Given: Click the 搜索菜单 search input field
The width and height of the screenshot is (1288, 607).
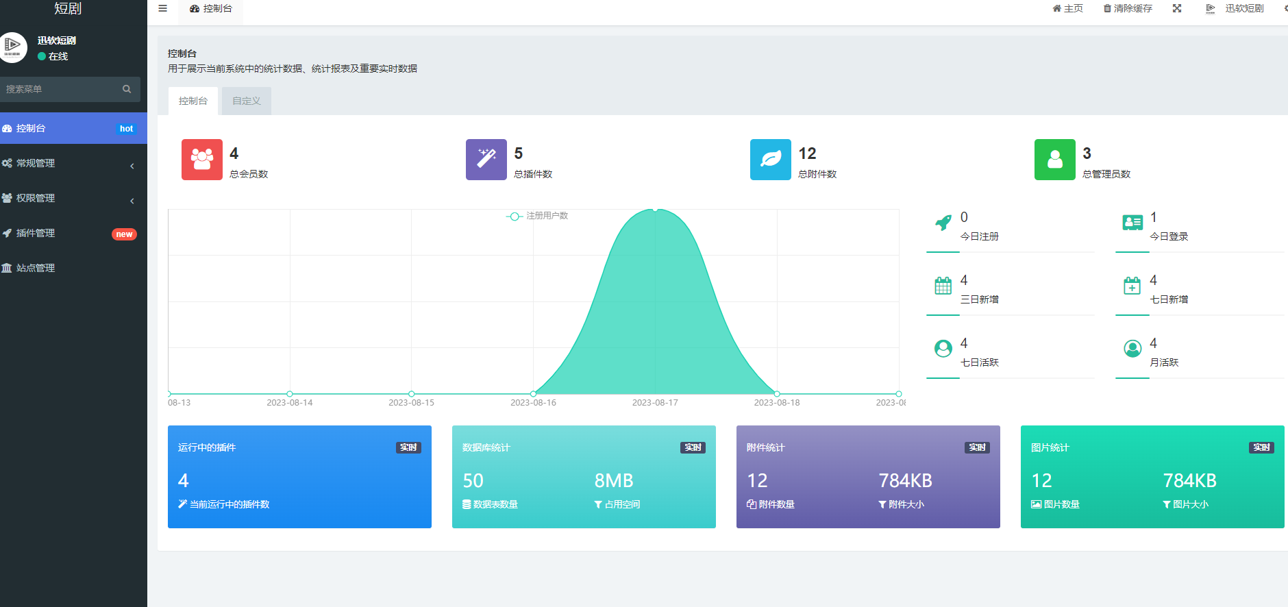Looking at the screenshot, I should click(x=60, y=89).
